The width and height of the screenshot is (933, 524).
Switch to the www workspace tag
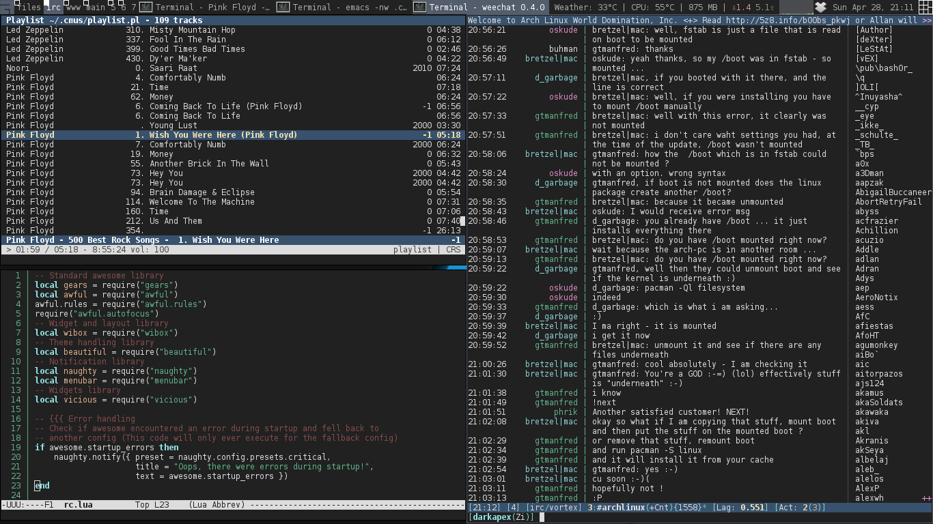point(74,8)
